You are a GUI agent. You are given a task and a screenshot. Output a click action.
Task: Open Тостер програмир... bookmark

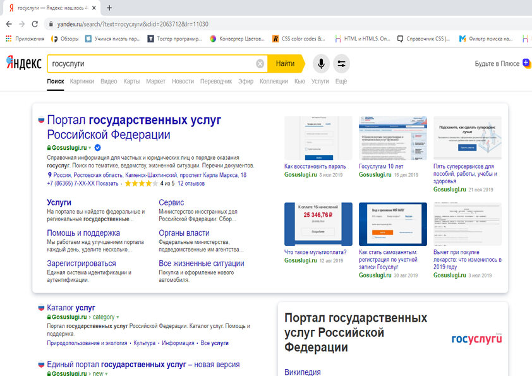pyautogui.click(x=175, y=39)
